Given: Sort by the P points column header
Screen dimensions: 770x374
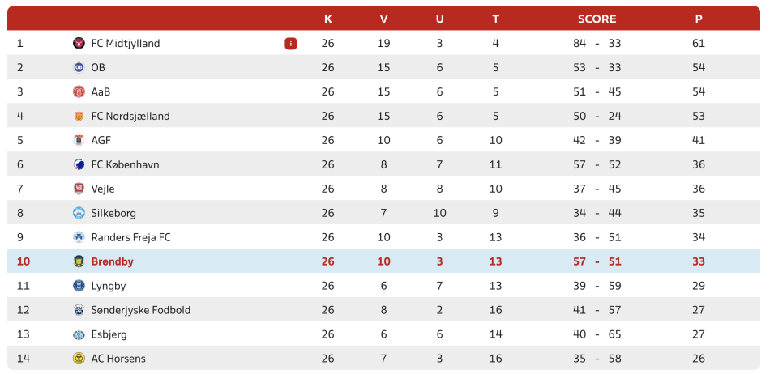Looking at the screenshot, I should (699, 19).
